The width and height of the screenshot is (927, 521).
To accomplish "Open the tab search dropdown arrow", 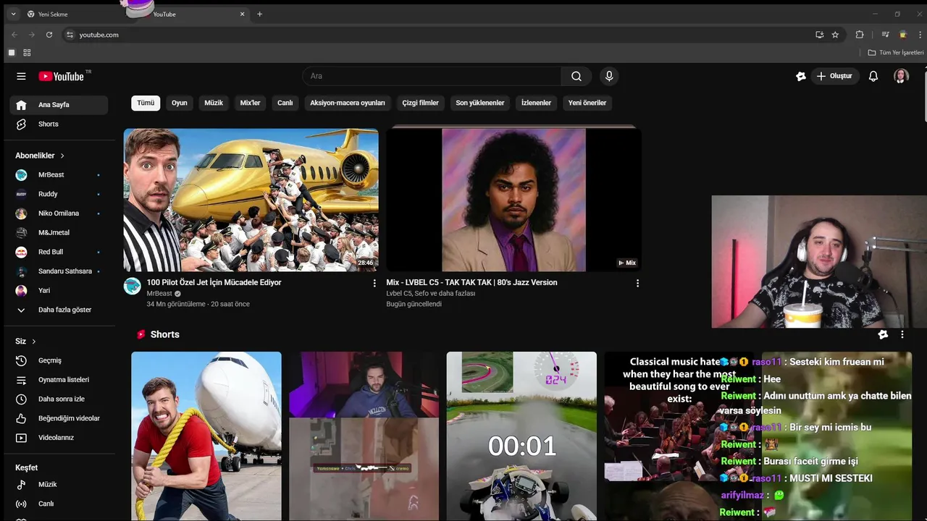I will (x=13, y=14).
